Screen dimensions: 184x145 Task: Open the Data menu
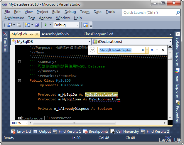(97, 12)
